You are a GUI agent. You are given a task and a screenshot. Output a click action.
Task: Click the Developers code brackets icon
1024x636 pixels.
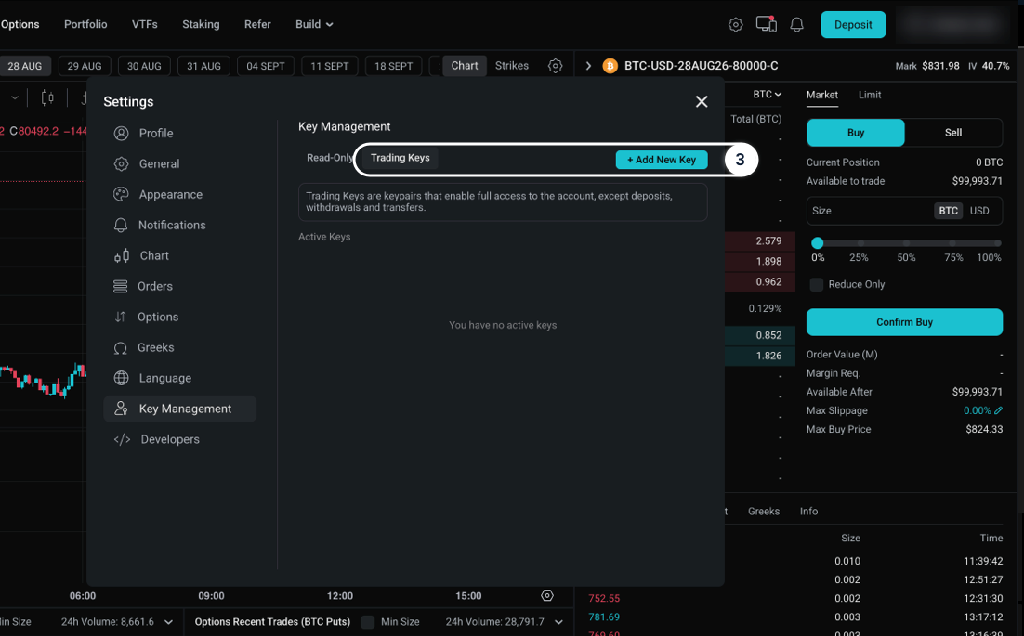click(122, 440)
